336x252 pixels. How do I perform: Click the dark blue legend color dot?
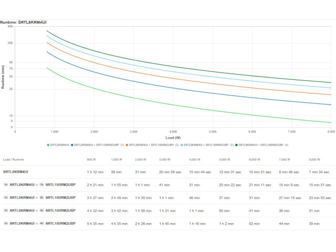click(x=72, y=145)
